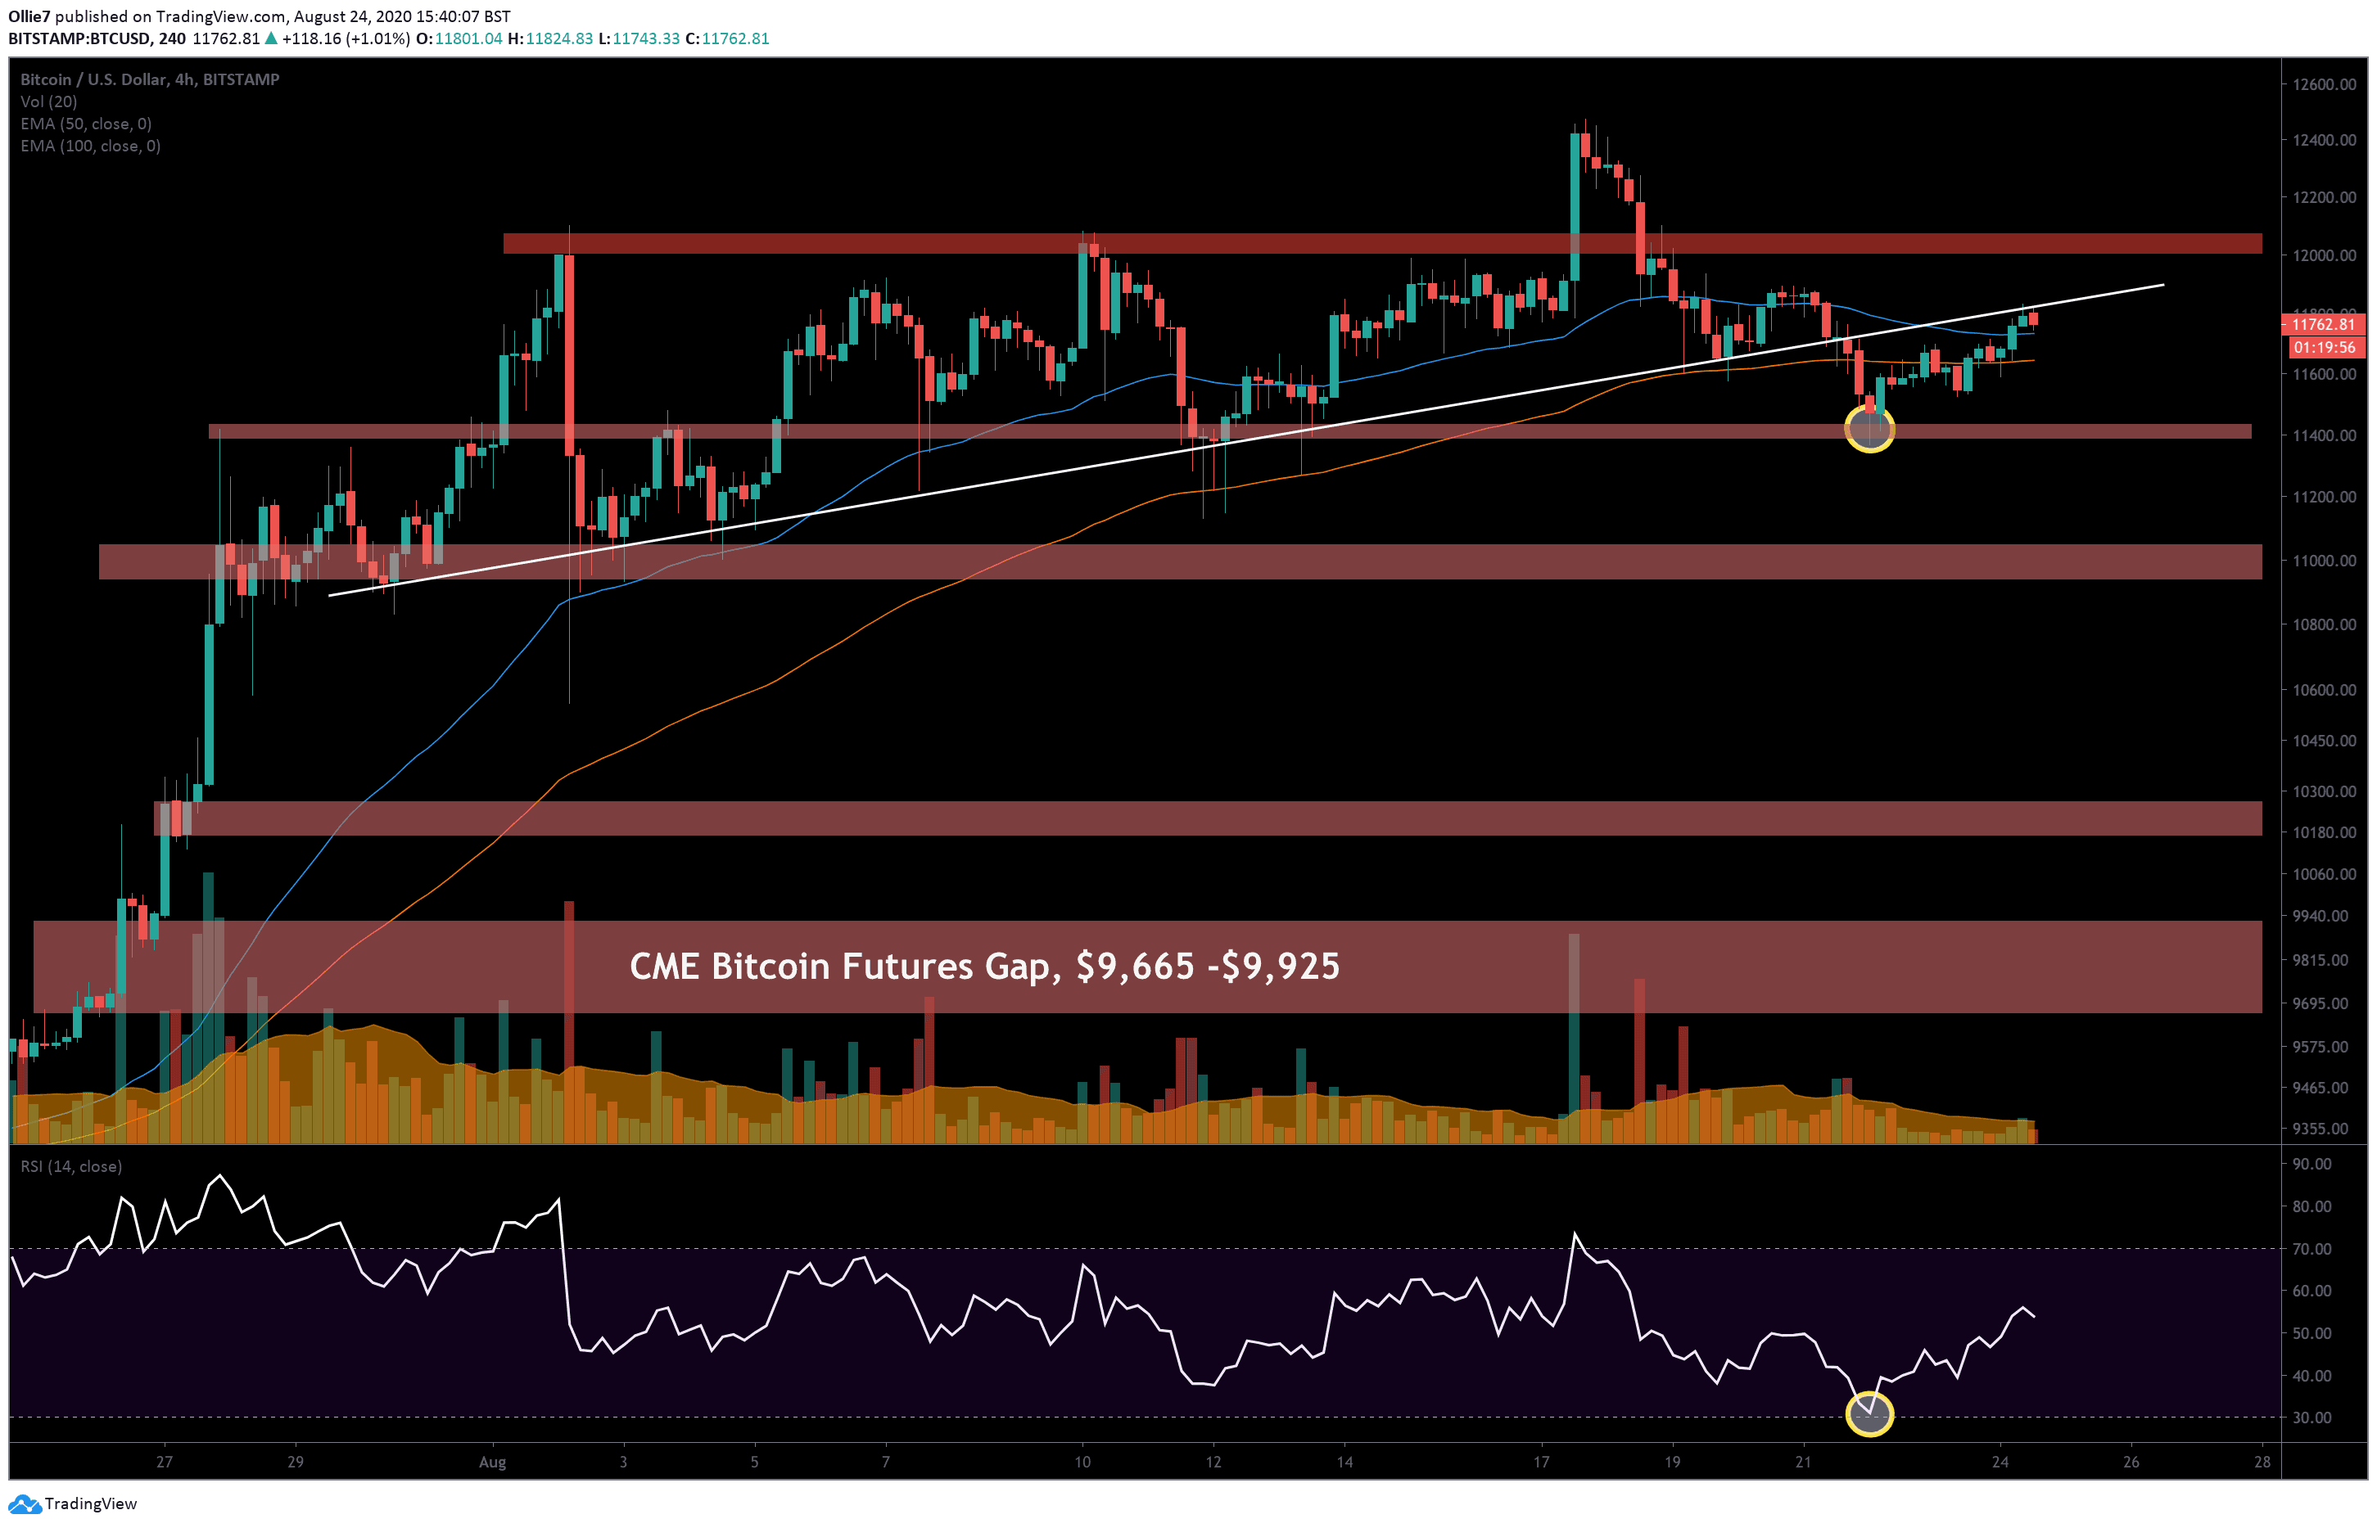Click the yellow circle on the RSI panel
The width and height of the screenshot is (2377, 1528).
[x=1870, y=1414]
